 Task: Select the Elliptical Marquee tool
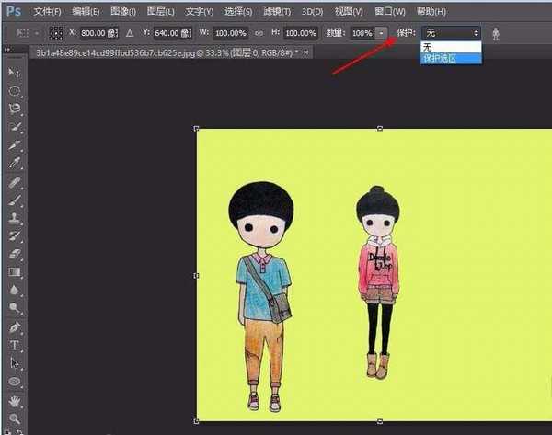pos(15,92)
